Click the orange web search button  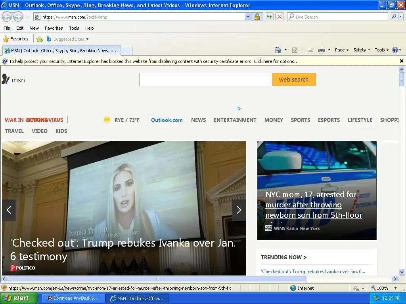tap(294, 80)
